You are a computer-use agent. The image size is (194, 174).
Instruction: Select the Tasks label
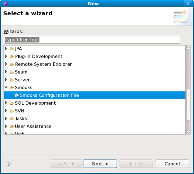pos(21,119)
